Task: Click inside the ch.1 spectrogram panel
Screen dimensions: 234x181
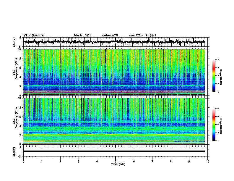Action: tap(114, 72)
